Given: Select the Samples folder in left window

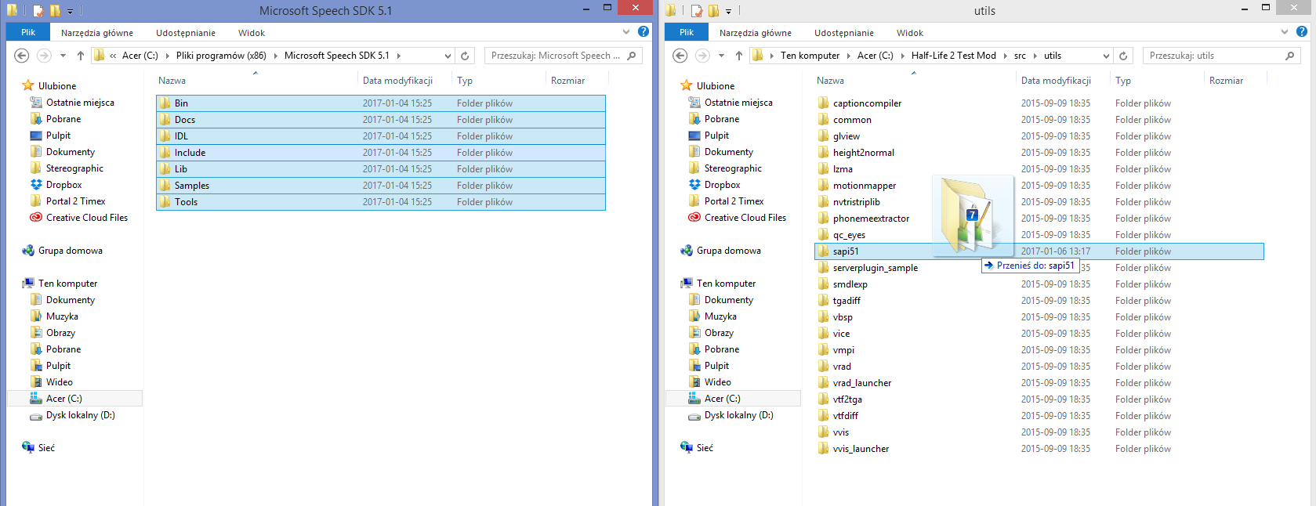Looking at the screenshot, I should (381, 186).
